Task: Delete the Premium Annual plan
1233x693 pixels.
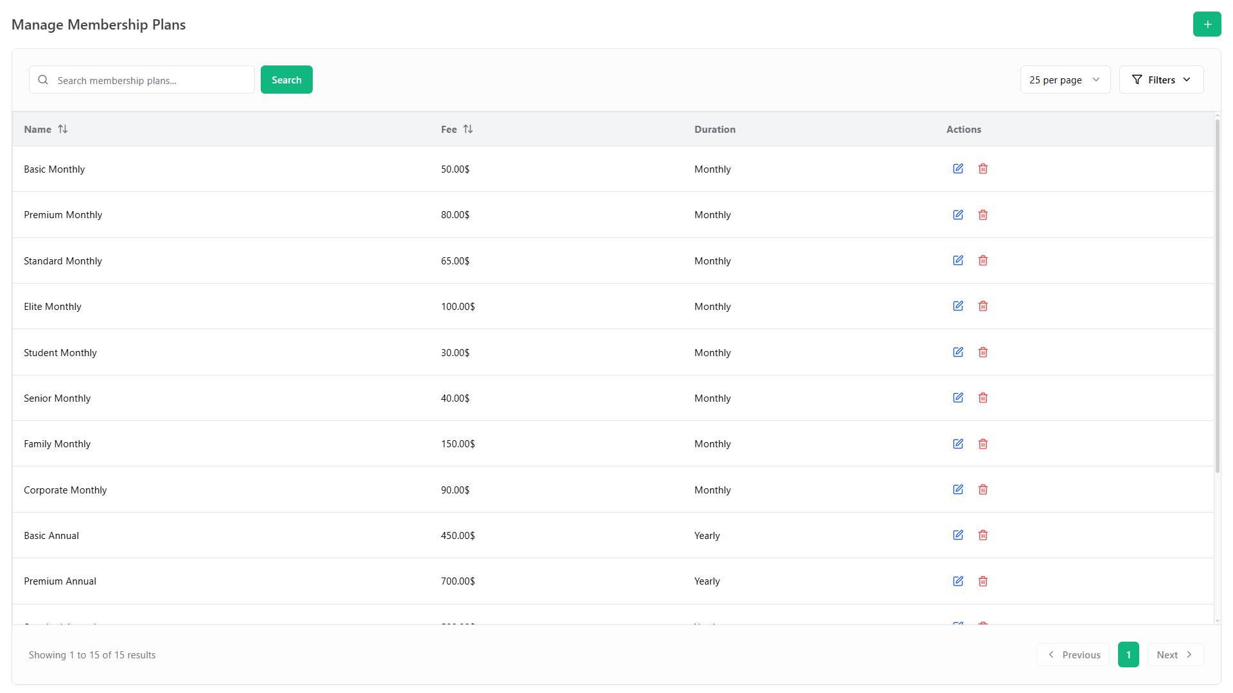Action: click(983, 581)
